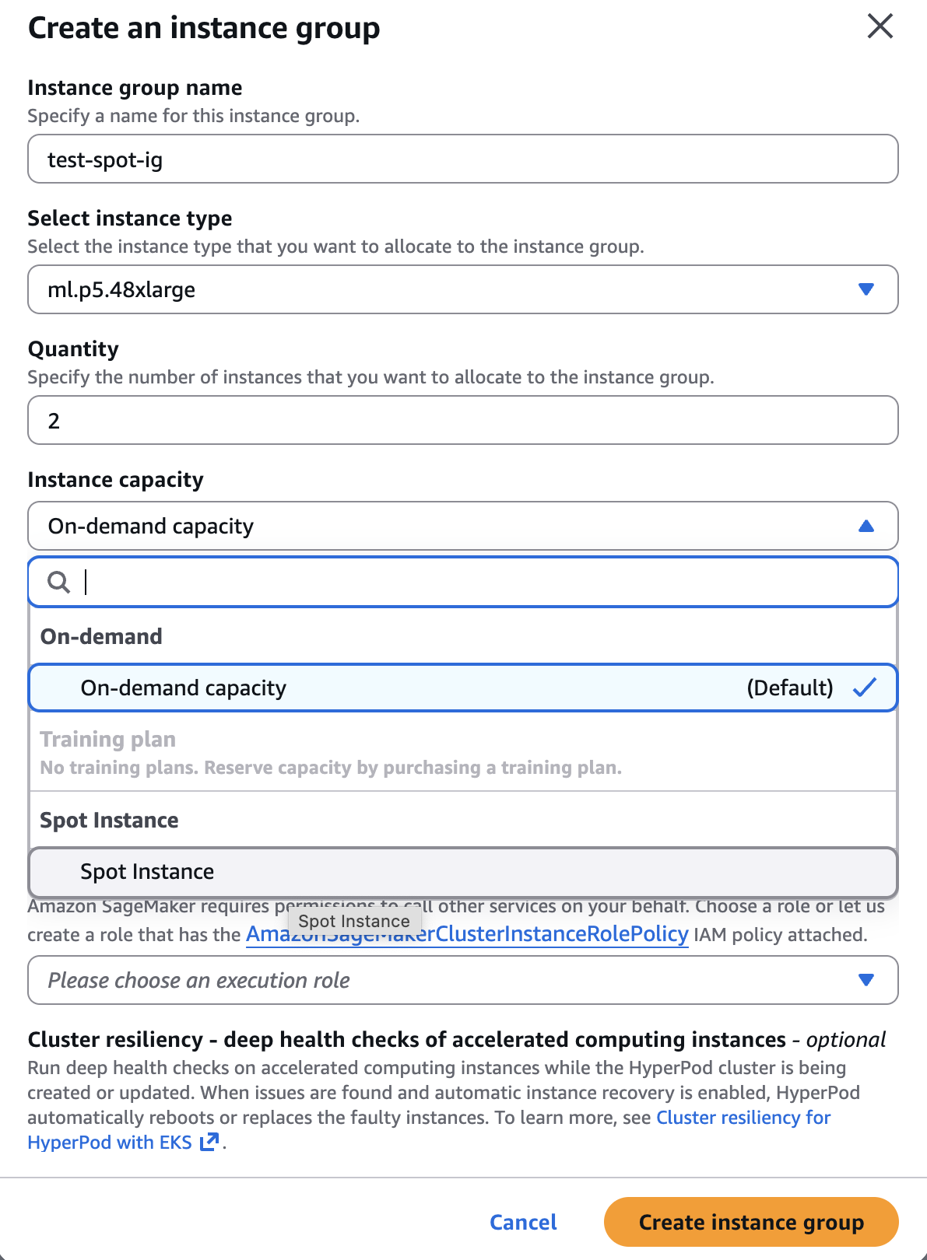This screenshot has height=1260, width=927.
Task: Click Create instance group button
Action: tap(750, 1222)
